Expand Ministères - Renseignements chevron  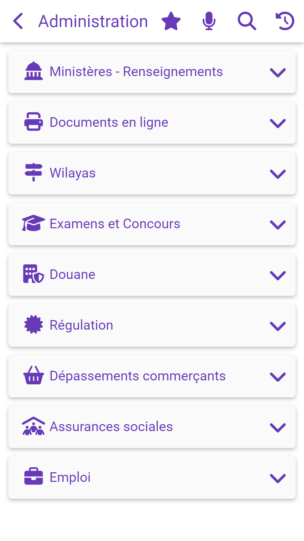[278, 72]
